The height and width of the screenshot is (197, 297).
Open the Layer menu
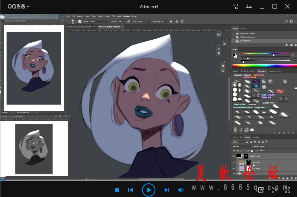(87, 16)
